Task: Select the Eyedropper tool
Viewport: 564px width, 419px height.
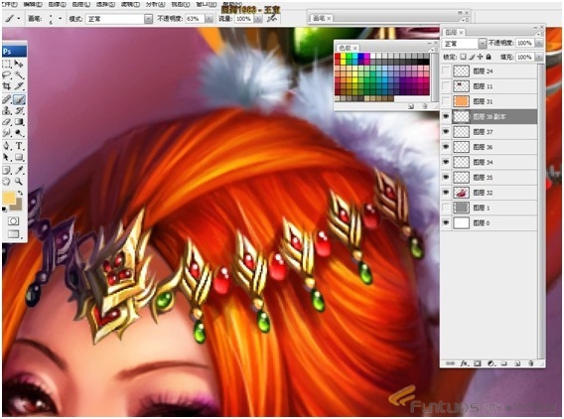Action: (x=19, y=170)
